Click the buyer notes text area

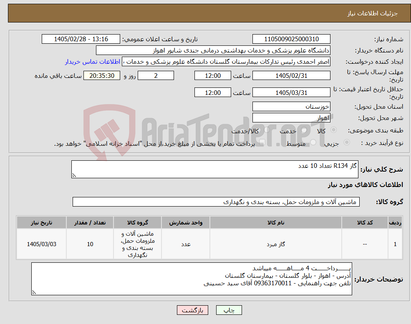tap(192, 279)
